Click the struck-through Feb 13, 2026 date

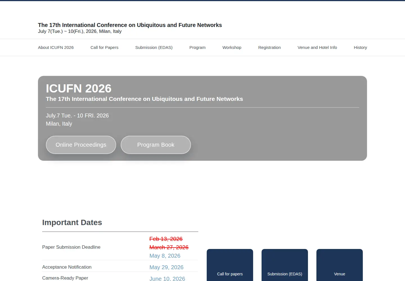click(x=166, y=239)
